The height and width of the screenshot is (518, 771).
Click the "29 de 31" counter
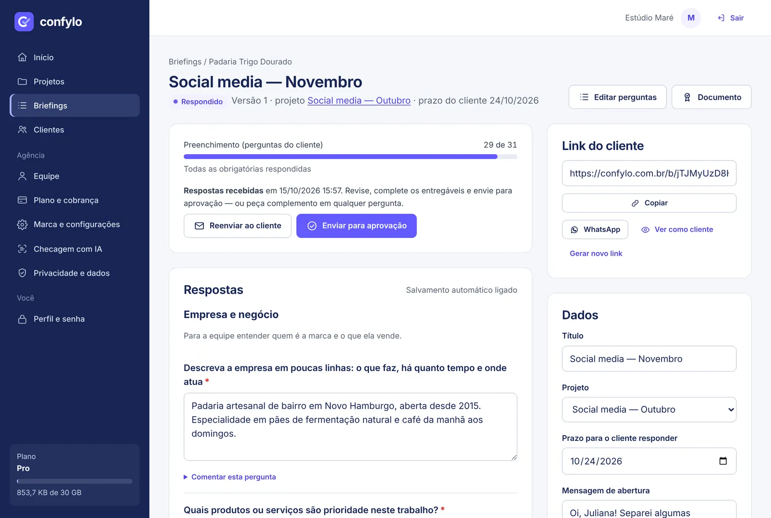click(500, 145)
